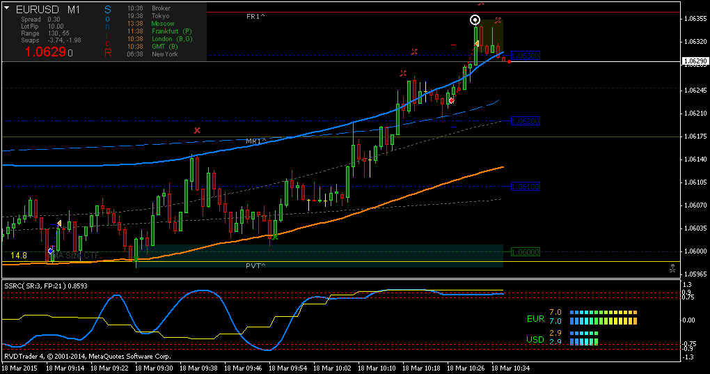Click the red dot at current price line
Image resolution: width=710 pixels, height=374 pixels.
tap(510, 61)
